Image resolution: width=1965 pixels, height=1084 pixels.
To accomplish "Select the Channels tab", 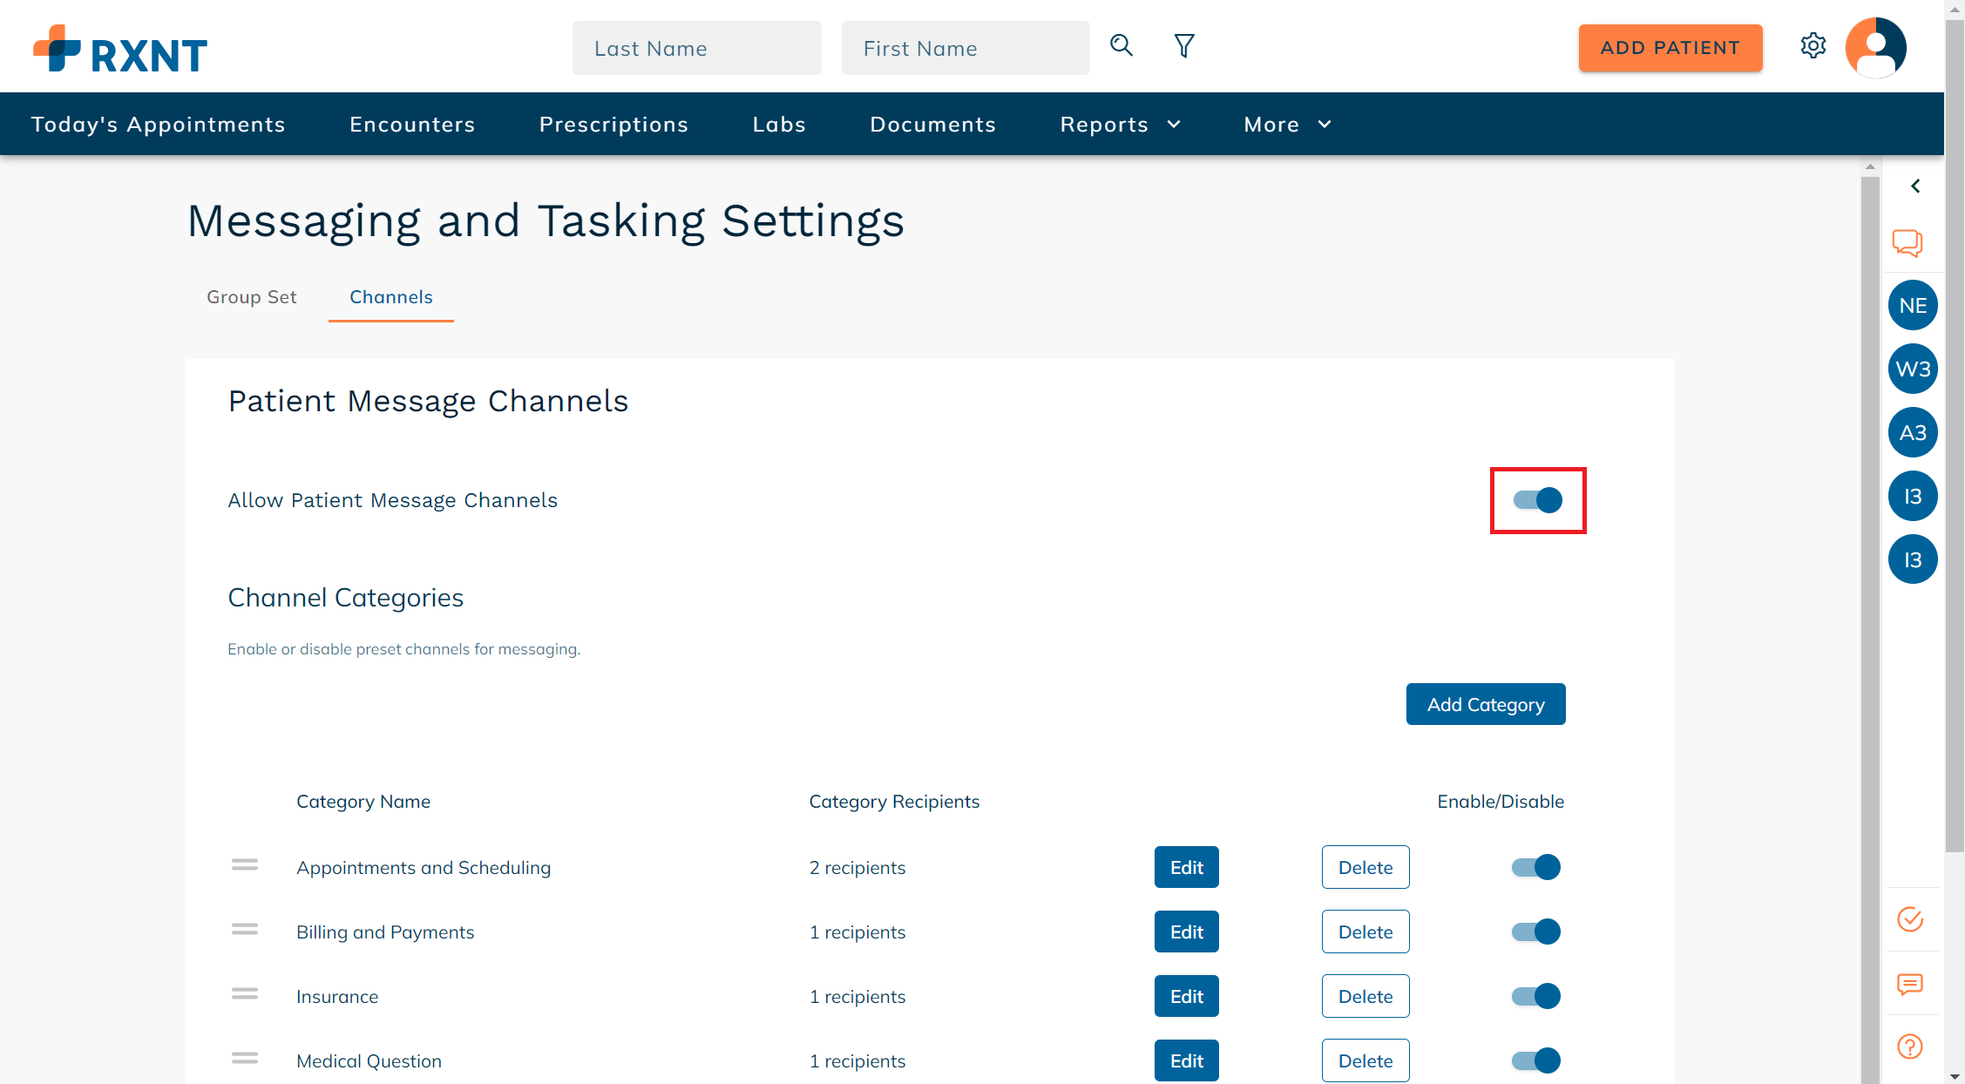I will 391,297.
